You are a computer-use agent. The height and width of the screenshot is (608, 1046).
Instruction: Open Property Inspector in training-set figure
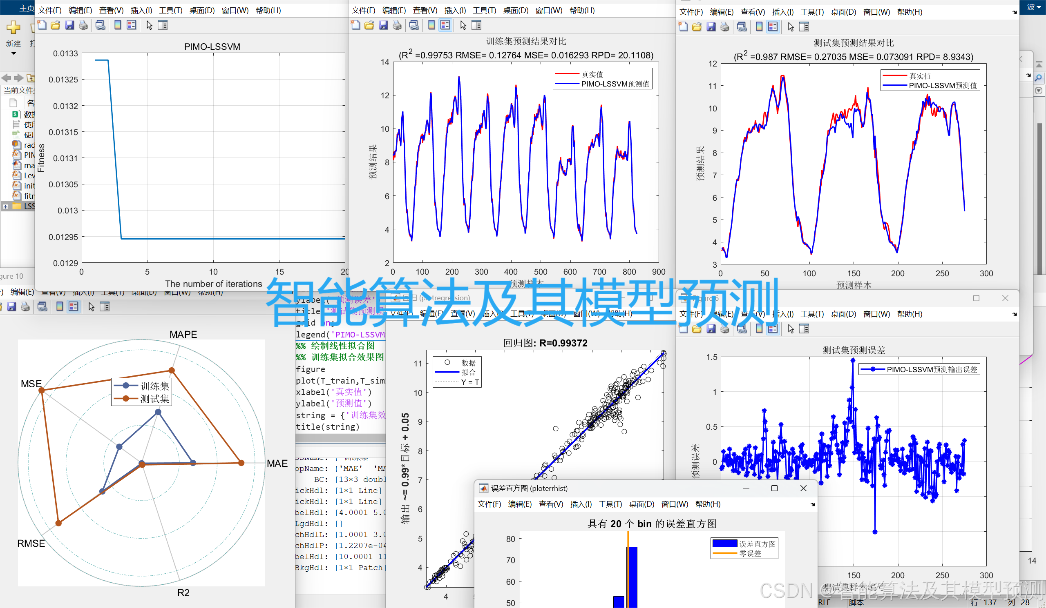coord(476,25)
